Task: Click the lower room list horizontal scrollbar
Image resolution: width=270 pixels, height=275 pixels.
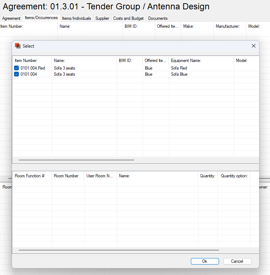Action: click(119, 250)
